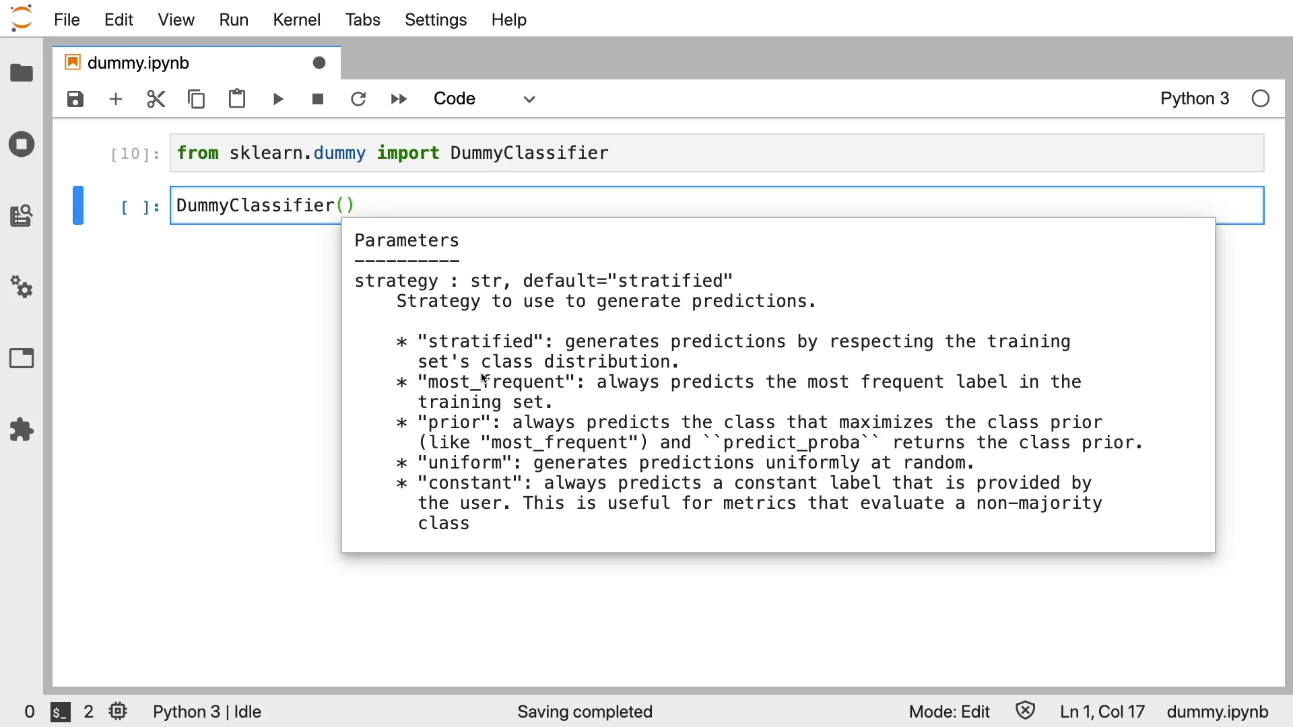Open the file browser sidebar
1293x727 pixels.
(x=22, y=73)
